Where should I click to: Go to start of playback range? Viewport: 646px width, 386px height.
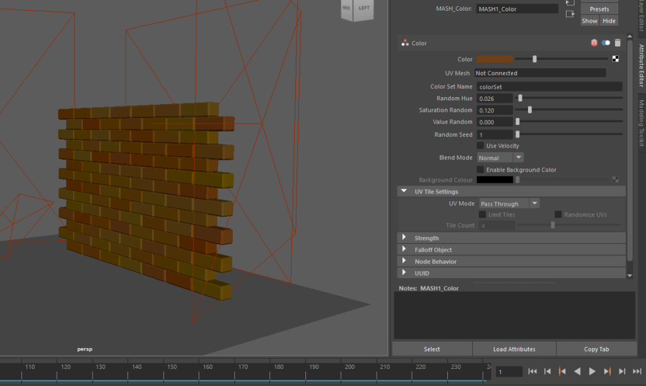[x=532, y=371]
